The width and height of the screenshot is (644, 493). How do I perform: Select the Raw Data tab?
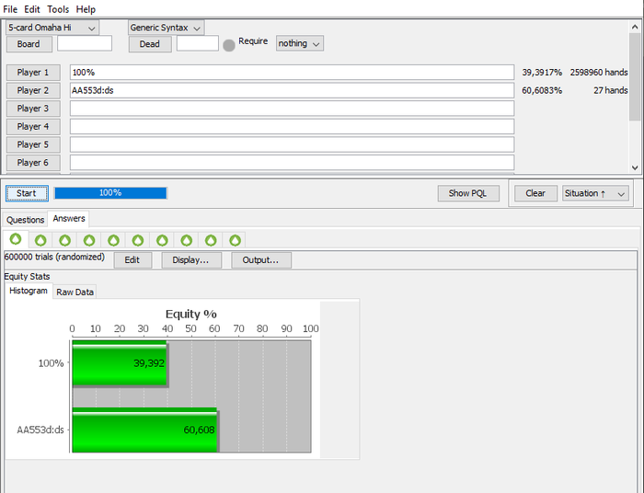point(75,292)
